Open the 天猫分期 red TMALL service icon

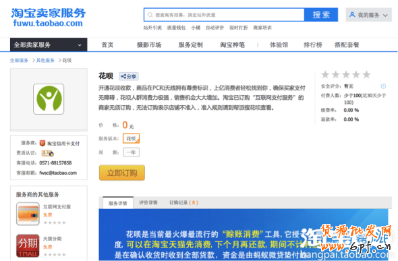[28, 245]
